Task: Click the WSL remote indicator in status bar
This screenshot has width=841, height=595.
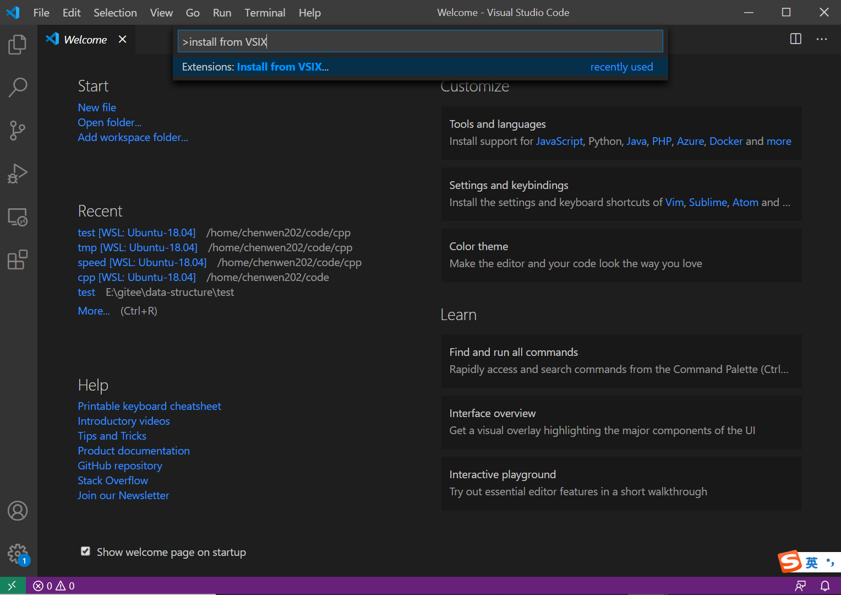Action: tap(12, 585)
